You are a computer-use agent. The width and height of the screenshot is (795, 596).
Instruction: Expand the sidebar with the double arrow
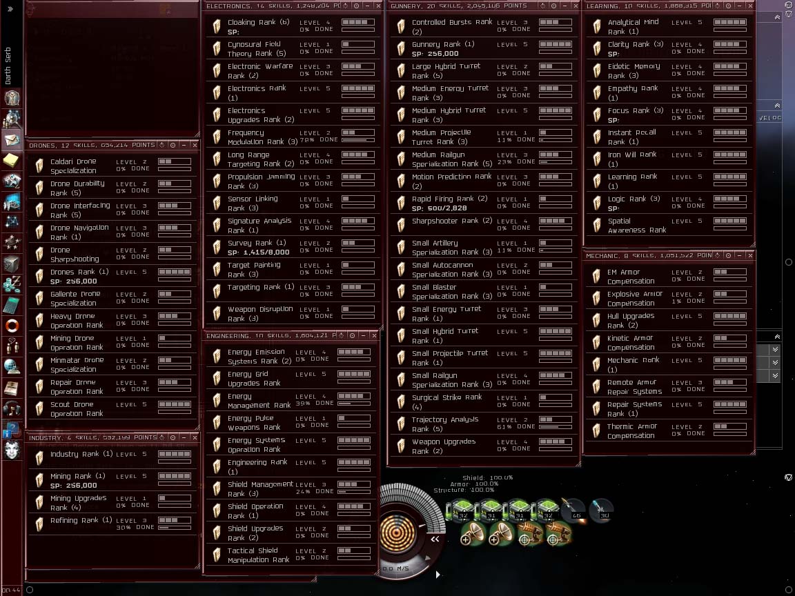click(10, 8)
